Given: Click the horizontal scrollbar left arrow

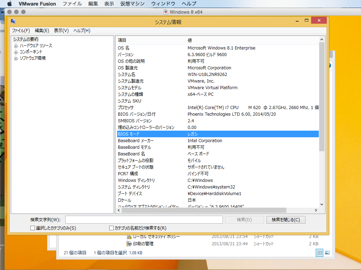Looking at the screenshot, I should click(x=119, y=210).
